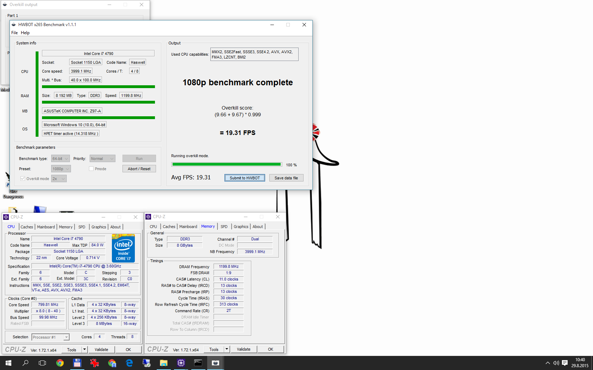Click the benchmark progress bar at 100%
This screenshot has height=370, width=593.
(227, 165)
